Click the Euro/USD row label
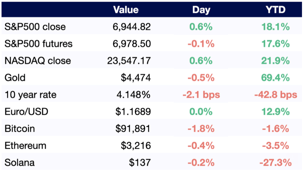The height and width of the screenshot is (172, 304). click(x=27, y=111)
